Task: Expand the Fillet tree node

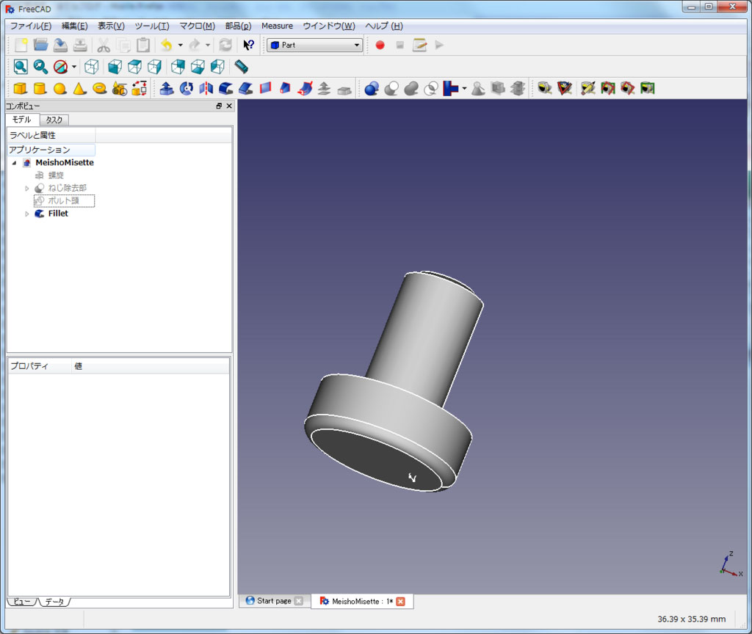Action: coord(27,214)
